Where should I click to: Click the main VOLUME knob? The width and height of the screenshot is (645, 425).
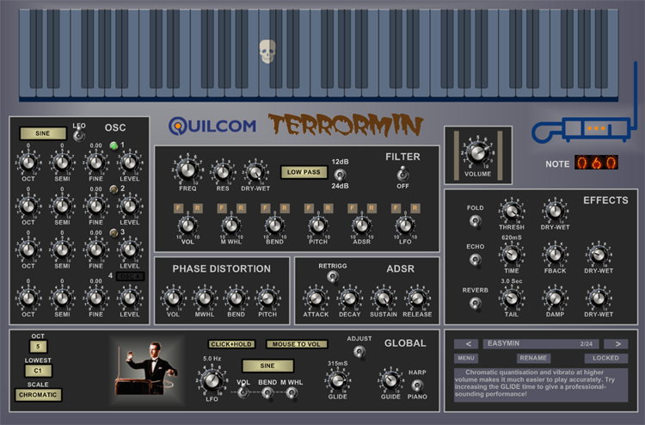pos(476,153)
